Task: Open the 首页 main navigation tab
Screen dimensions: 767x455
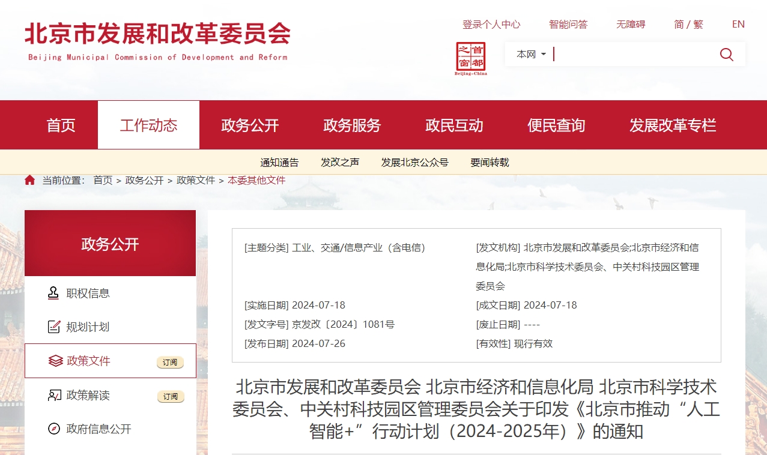Action: click(61, 125)
